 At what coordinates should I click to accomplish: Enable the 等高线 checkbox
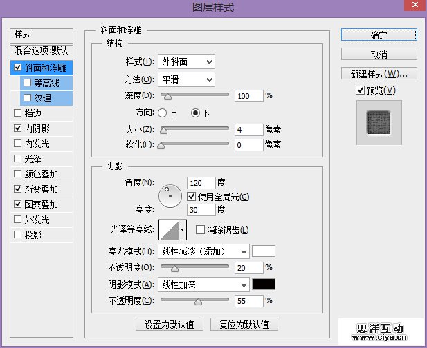coord(28,83)
